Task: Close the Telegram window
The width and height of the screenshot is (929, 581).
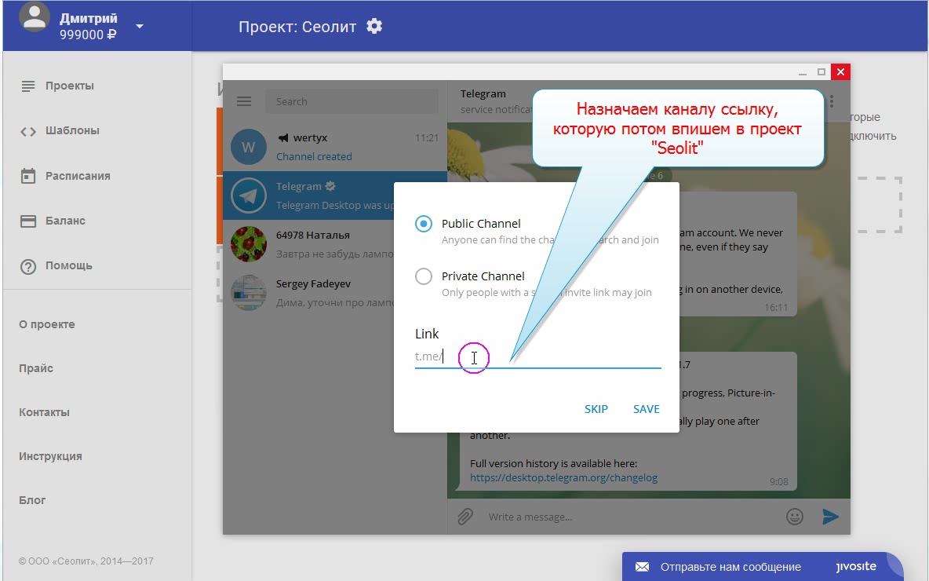Action: pos(840,71)
